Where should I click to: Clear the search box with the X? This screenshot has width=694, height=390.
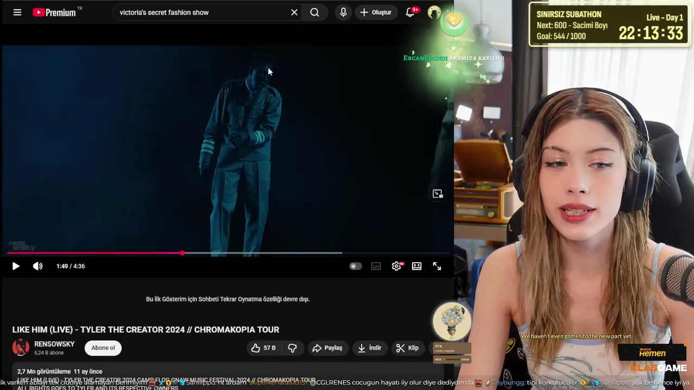(294, 12)
